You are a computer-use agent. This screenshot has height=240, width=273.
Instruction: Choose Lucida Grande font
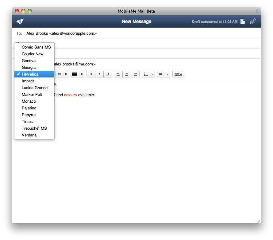[34, 88]
